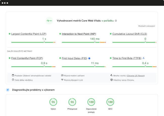Screen dimensions: 164x116
Task: Open Interaction to Next Paint (INP) link
Action: 79,34
